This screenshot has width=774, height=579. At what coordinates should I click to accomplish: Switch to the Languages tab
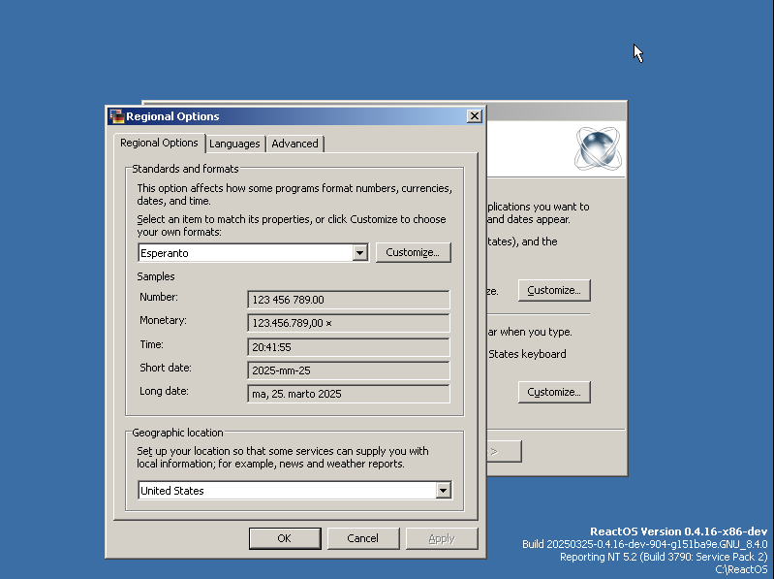(234, 144)
